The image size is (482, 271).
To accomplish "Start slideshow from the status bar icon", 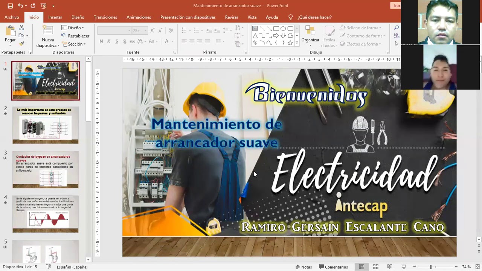I will tap(404, 267).
